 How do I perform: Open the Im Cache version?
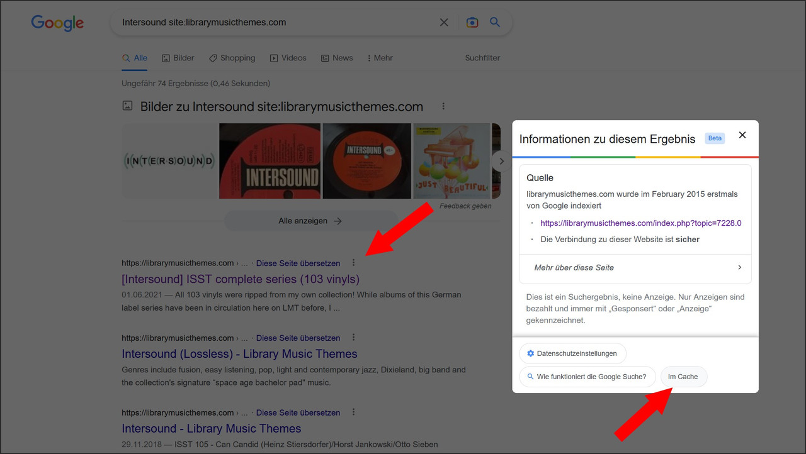[x=683, y=377]
